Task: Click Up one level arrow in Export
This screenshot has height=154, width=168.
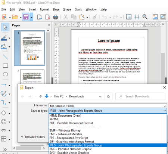Action: 41,96
